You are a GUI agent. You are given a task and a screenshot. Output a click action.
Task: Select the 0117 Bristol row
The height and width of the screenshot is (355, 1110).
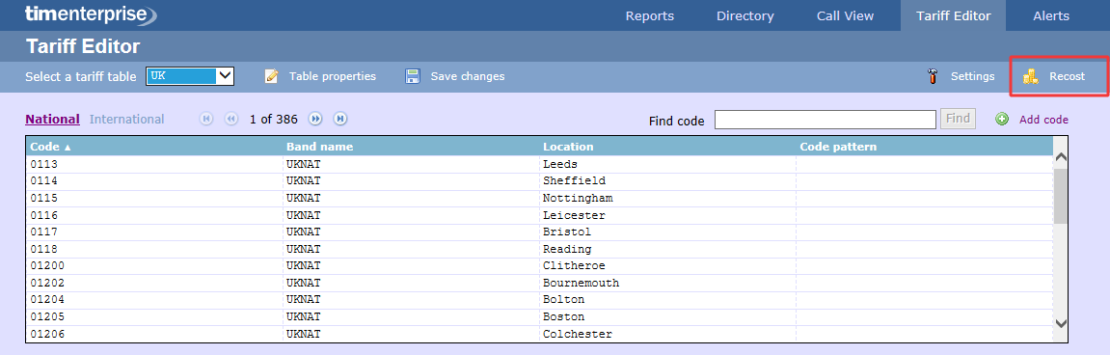[x=539, y=232]
